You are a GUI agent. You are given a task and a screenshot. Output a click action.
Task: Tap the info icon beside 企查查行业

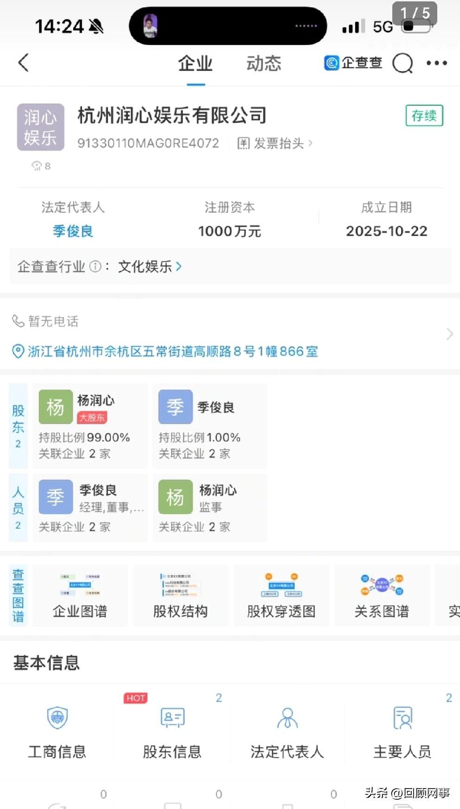(95, 267)
